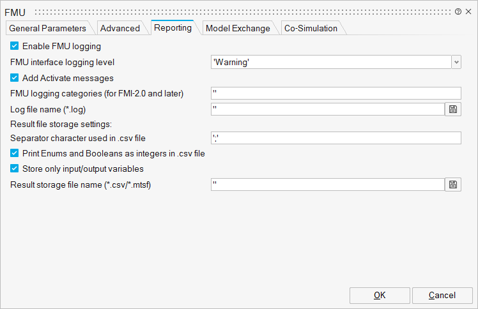
Task: Click the browse icon for Log file name
Action: [x=453, y=109]
